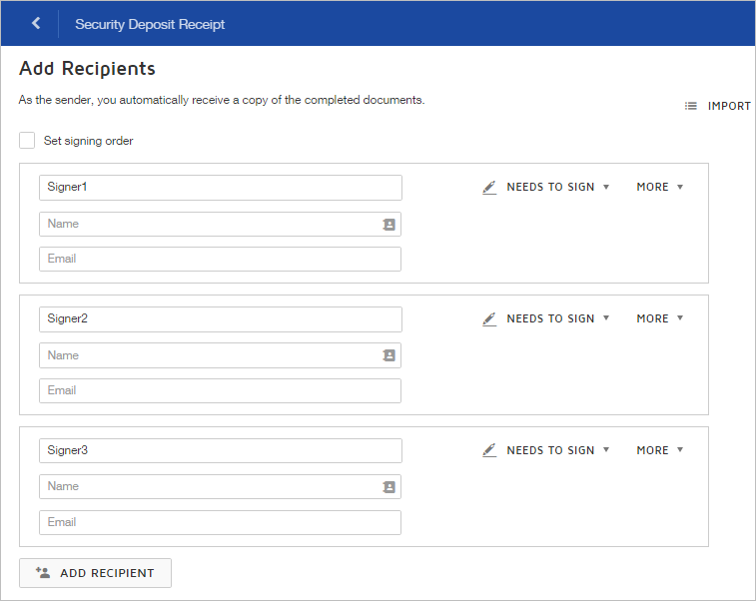Open the More menu for Signer1
This screenshot has width=756, height=601.
[x=659, y=187]
